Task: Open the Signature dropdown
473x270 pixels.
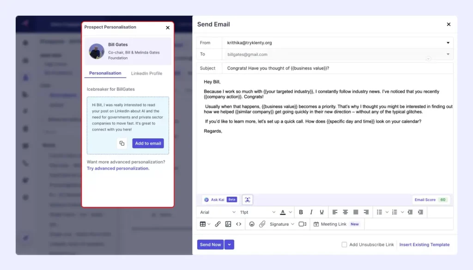Action: (x=282, y=224)
